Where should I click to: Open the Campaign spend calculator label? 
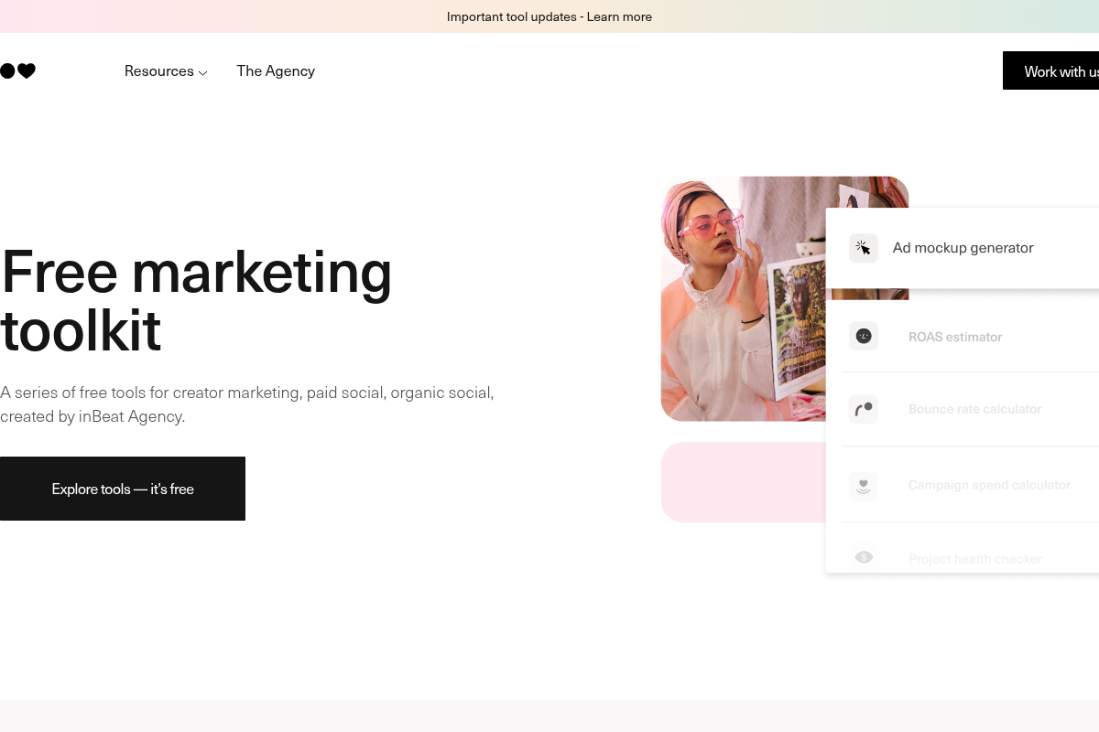pyautogui.click(x=989, y=485)
